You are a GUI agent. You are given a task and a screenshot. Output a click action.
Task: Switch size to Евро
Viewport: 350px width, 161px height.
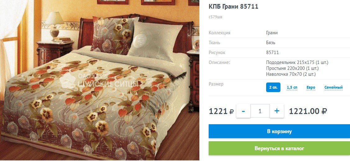tap(311, 87)
